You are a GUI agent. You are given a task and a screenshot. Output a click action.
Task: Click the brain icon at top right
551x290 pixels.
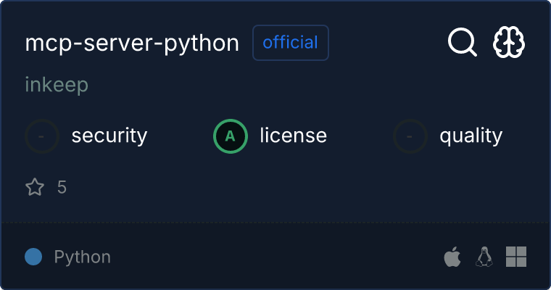point(509,43)
